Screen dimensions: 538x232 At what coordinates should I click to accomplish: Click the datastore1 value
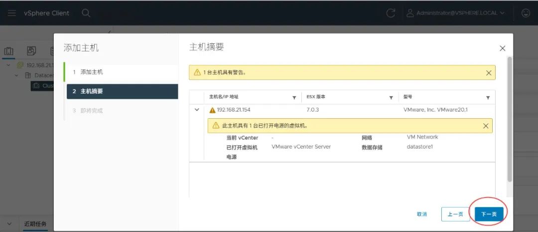click(419, 147)
